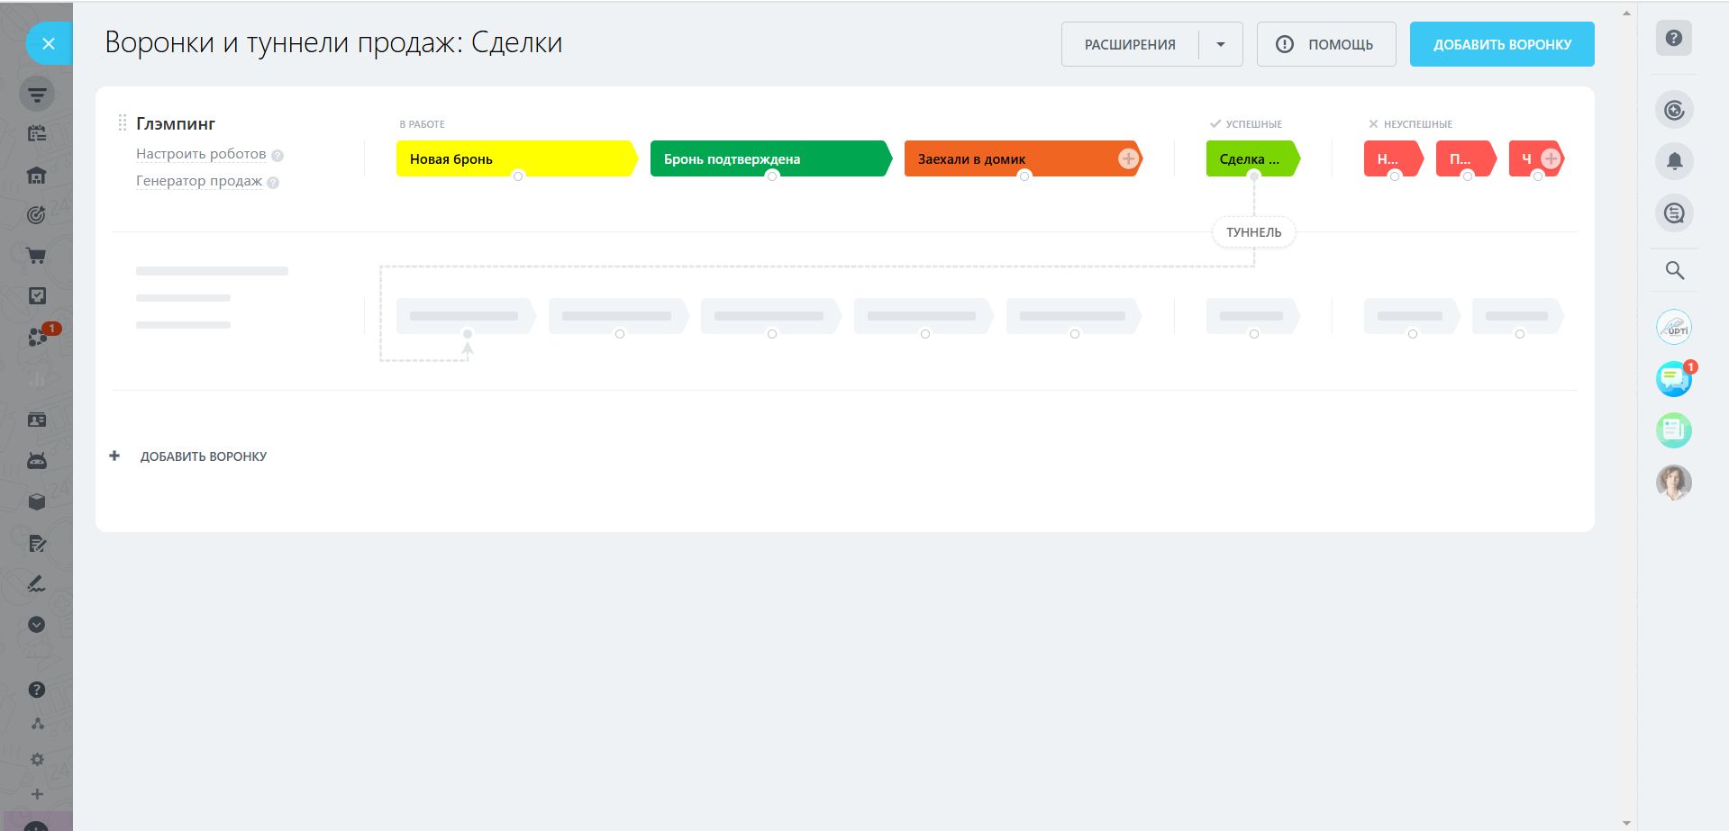Select the red Н... failed stage

point(1393,158)
